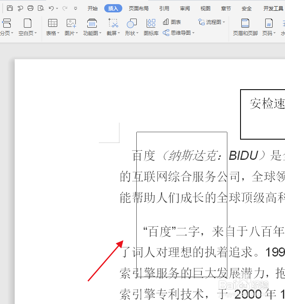Open the 章节 tab

[226, 9]
